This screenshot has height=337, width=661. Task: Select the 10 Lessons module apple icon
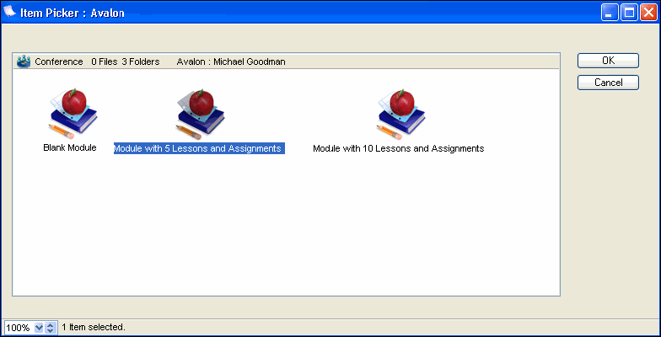(x=399, y=112)
